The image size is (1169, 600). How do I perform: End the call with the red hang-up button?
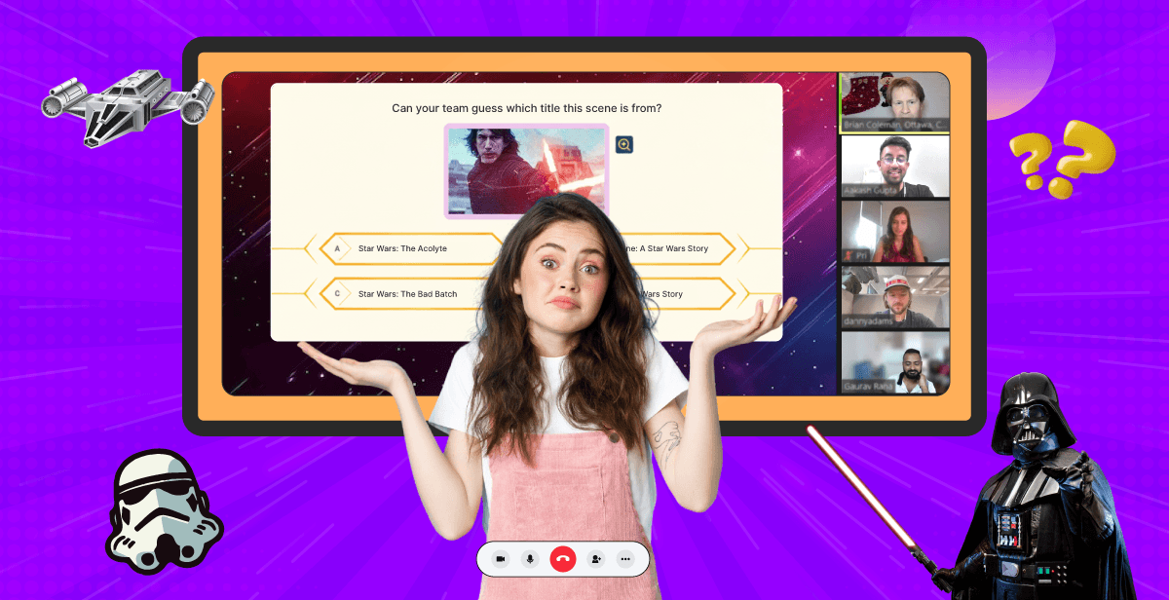coord(563,559)
